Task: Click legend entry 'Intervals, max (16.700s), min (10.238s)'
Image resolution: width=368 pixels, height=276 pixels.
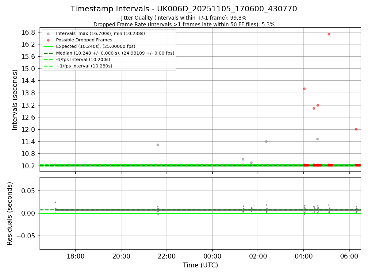Action: click(101, 33)
